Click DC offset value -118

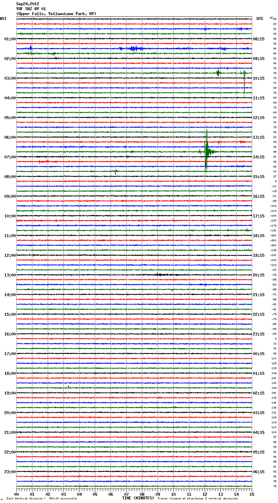[273, 211]
